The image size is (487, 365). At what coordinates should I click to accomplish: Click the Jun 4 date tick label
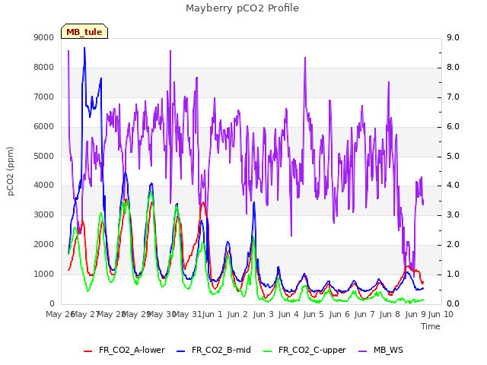point(288,314)
